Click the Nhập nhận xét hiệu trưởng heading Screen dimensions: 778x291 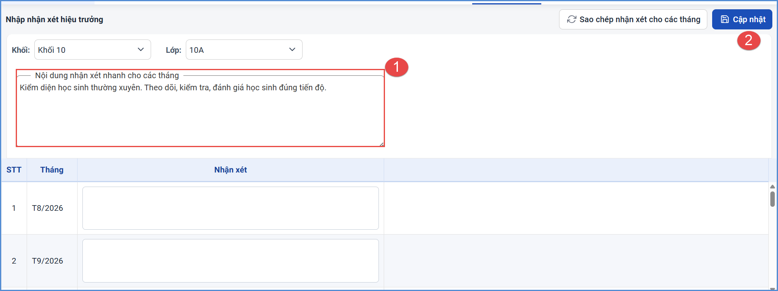click(x=55, y=19)
